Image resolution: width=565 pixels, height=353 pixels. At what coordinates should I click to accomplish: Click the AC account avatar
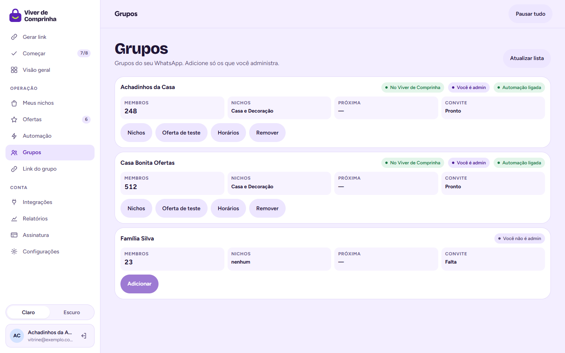[x=17, y=336]
